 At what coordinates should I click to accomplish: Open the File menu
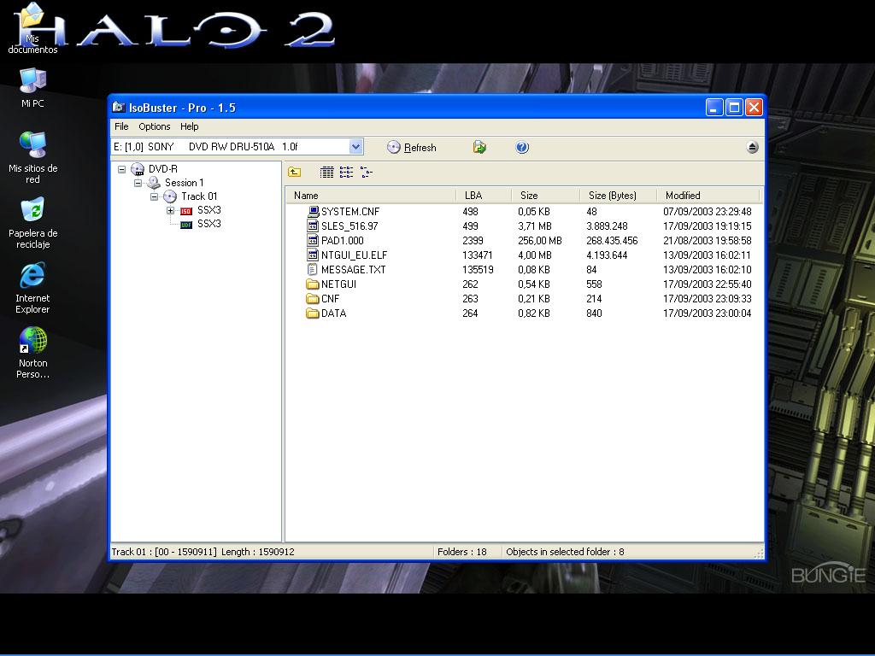coord(121,126)
